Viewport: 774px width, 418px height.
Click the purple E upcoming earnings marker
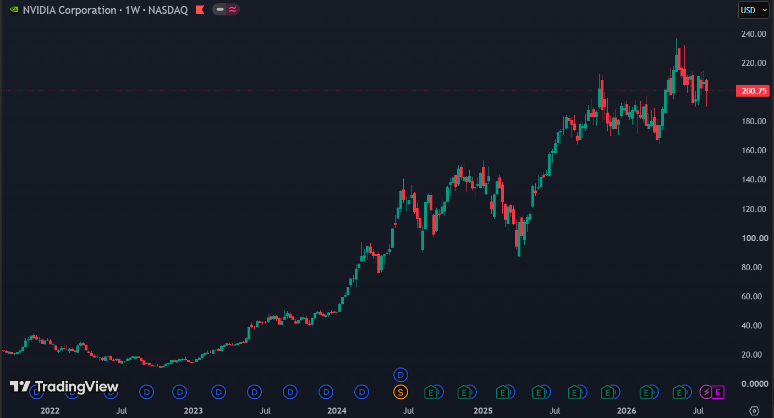(x=718, y=392)
